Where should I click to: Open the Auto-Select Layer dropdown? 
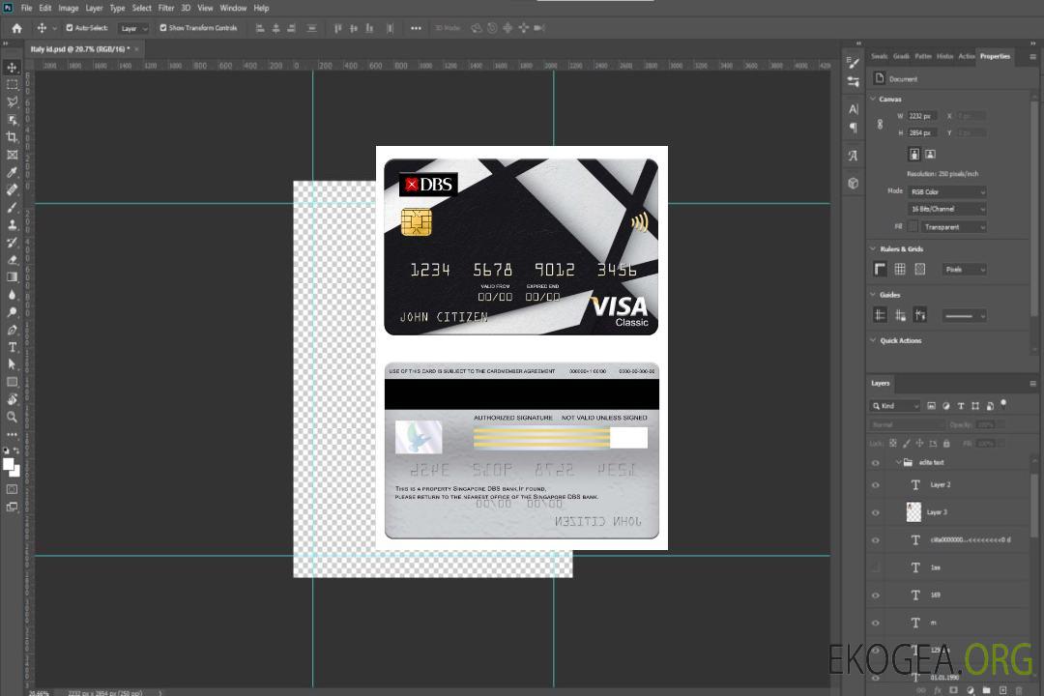(x=133, y=28)
